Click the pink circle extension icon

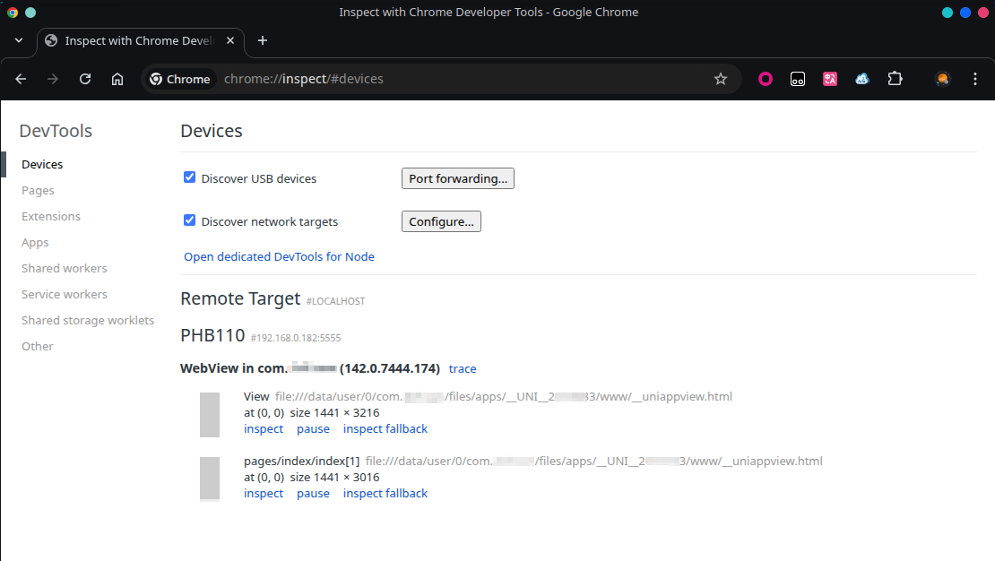766,79
